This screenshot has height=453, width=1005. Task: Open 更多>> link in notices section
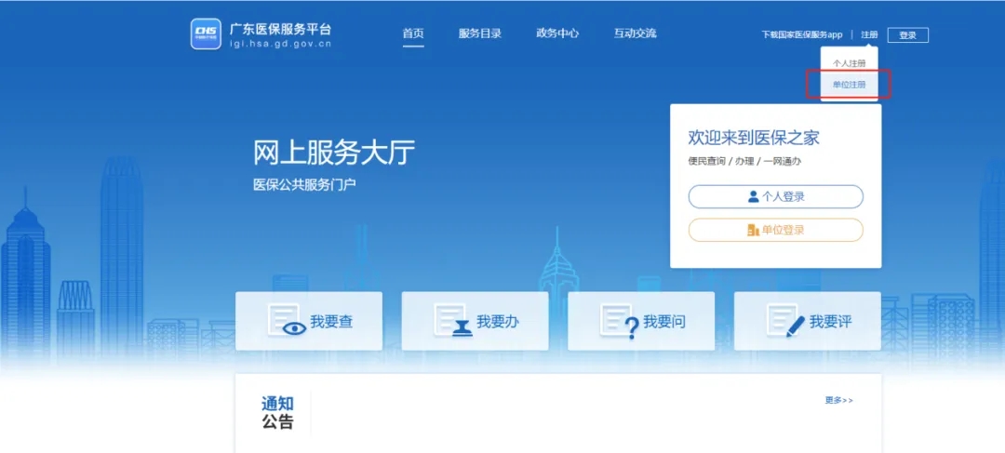(x=838, y=401)
